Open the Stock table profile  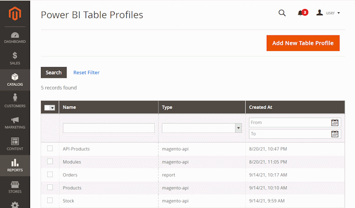[68, 201]
